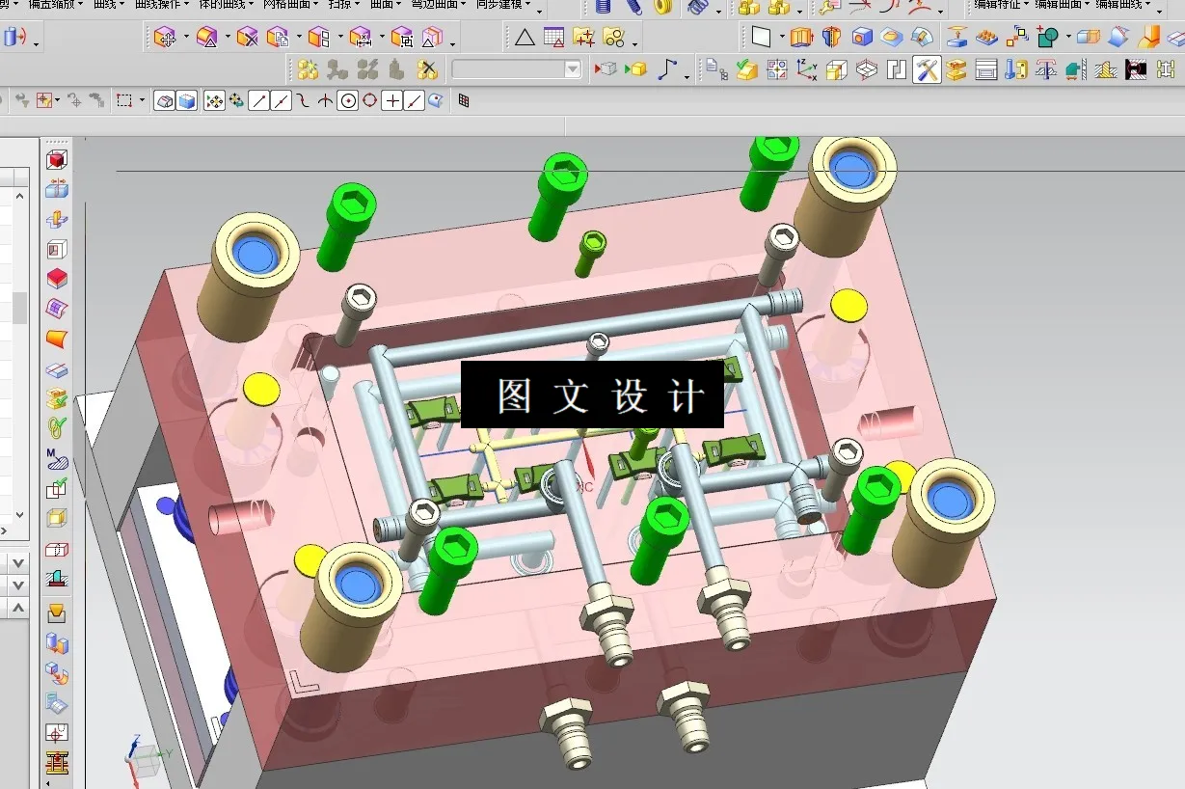Open the 同步建模 menu
This screenshot has height=789, width=1185.
(x=498, y=7)
